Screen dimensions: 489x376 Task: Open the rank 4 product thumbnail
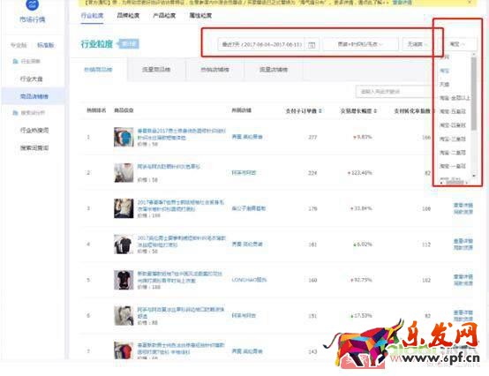pos(124,244)
